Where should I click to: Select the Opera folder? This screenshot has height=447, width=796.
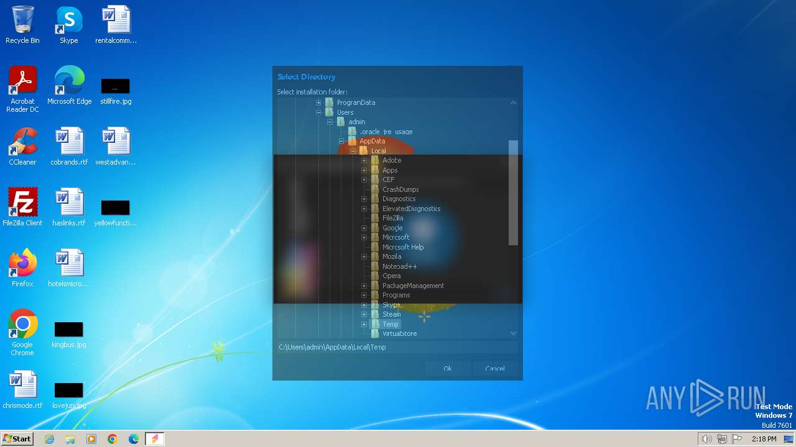coord(391,276)
